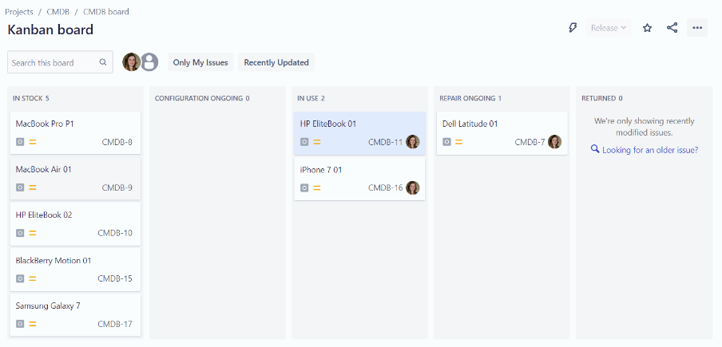This screenshot has height=347, width=722.
Task: Click the share board icon
Action: click(672, 28)
